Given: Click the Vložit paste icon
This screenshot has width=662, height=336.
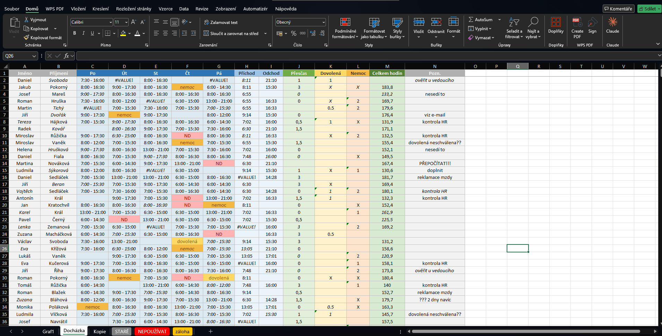Looking at the screenshot, I should pyautogui.click(x=14, y=23).
